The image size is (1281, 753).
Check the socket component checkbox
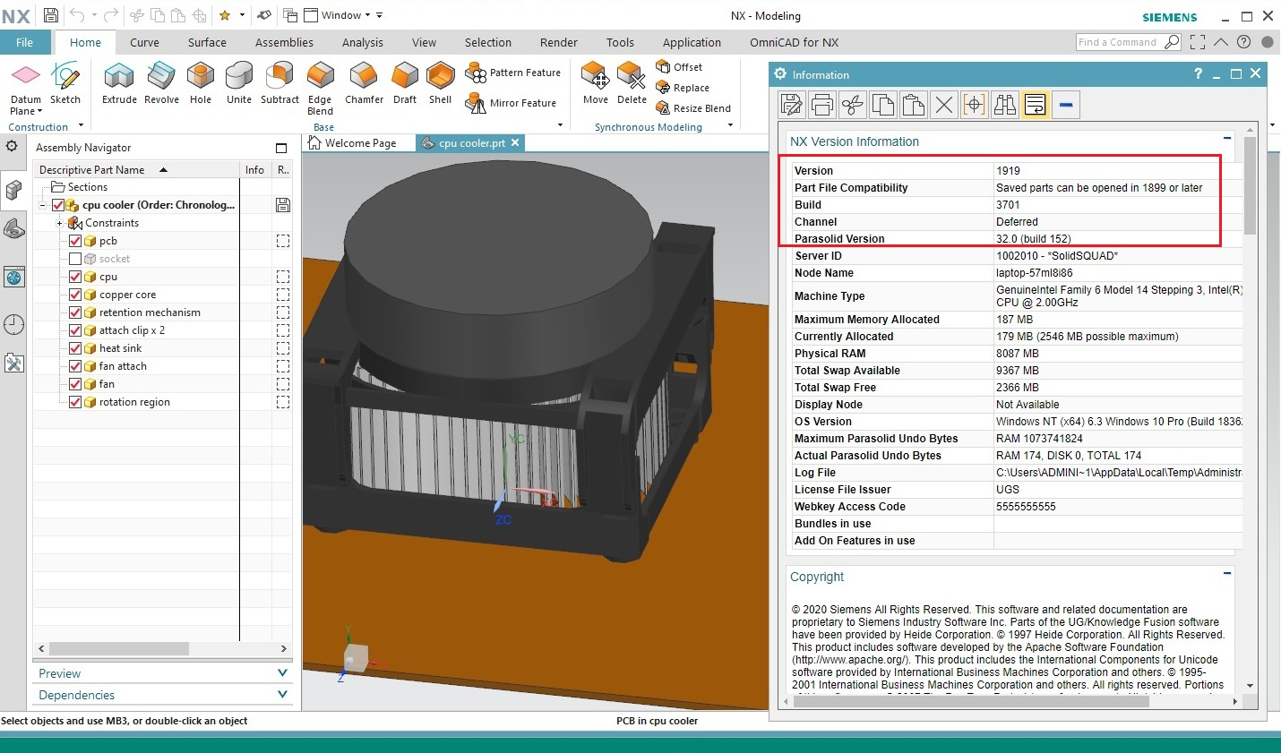[x=75, y=259]
